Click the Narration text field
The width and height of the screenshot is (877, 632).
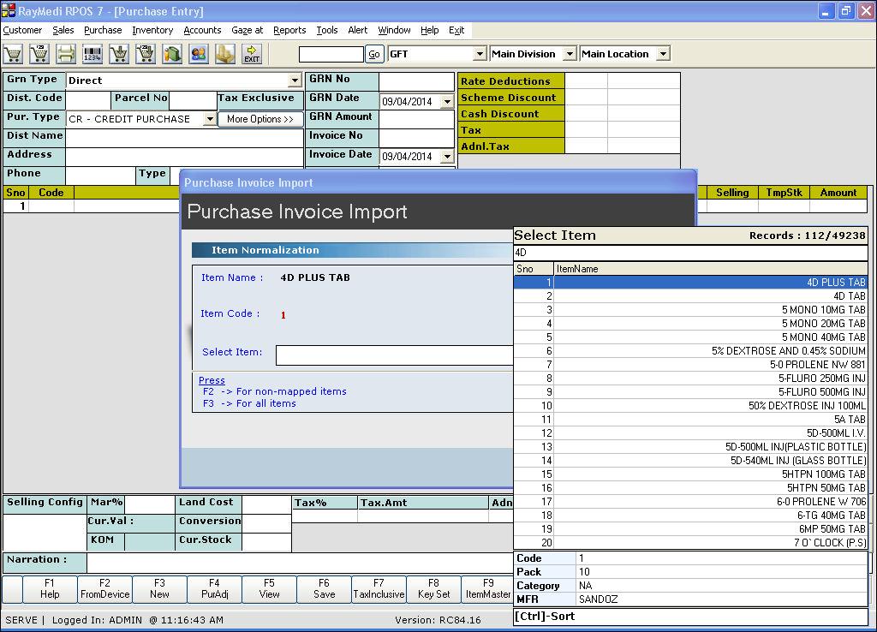300,562
